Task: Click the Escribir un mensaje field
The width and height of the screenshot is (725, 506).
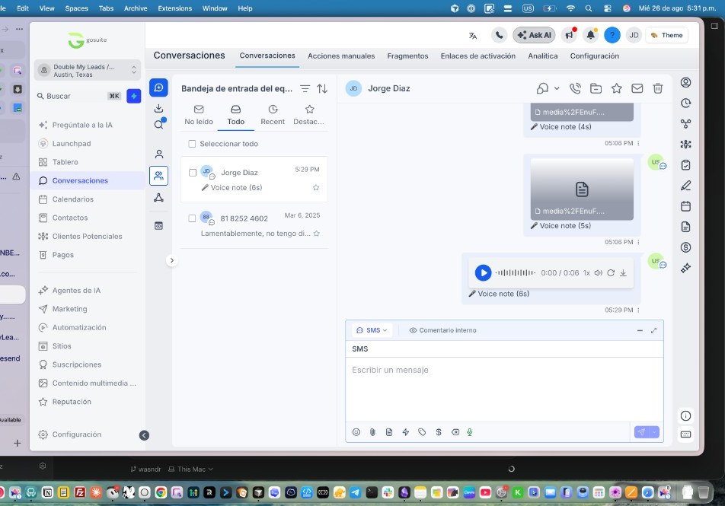Action: (504, 389)
